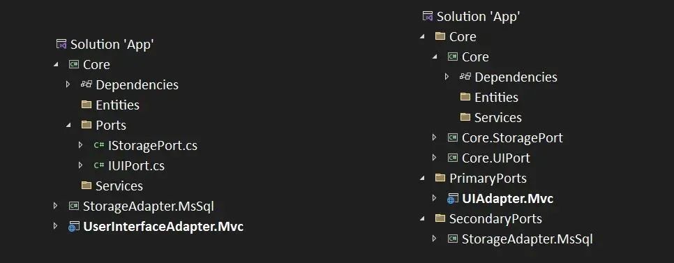
Task: Click the C# file icon beside IUIPort.cs
Action: pyautogui.click(x=99, y=165)
